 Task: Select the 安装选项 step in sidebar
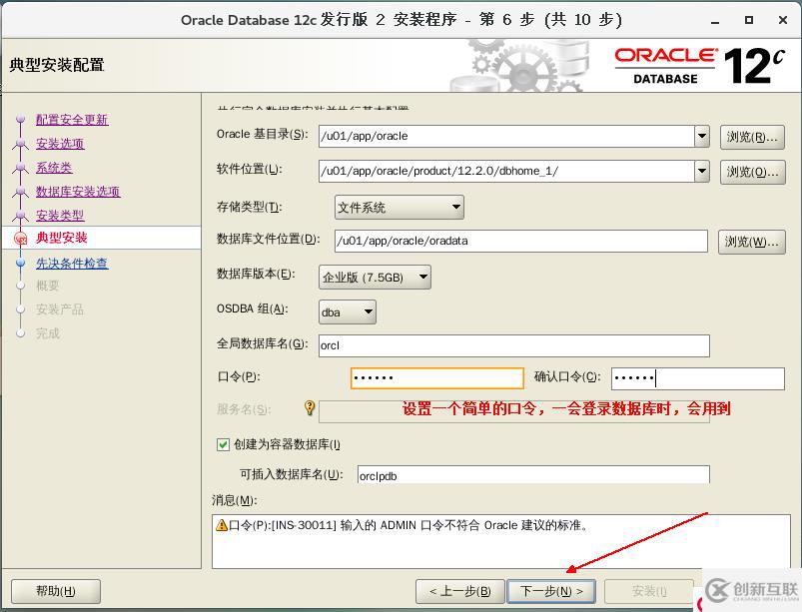60,144
